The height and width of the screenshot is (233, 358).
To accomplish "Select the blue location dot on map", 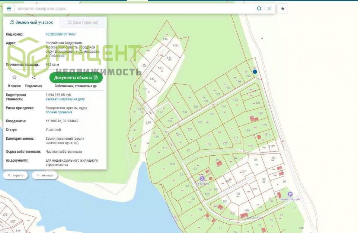I will click(x=255, y=72).
